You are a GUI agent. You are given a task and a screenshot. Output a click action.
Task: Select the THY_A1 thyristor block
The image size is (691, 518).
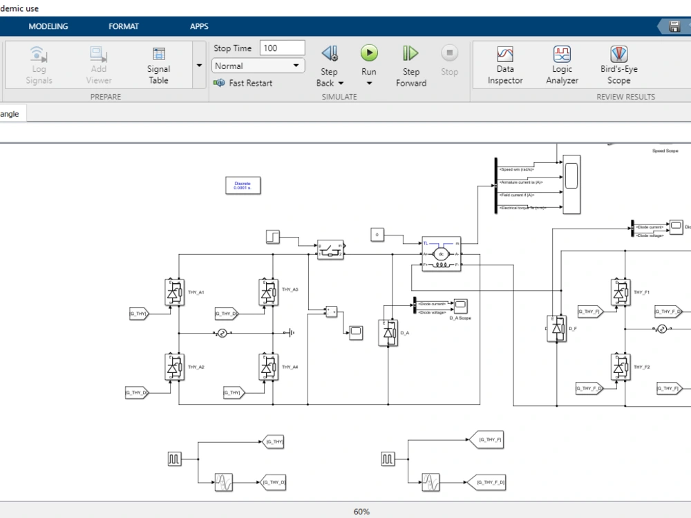tap(175, 292)
